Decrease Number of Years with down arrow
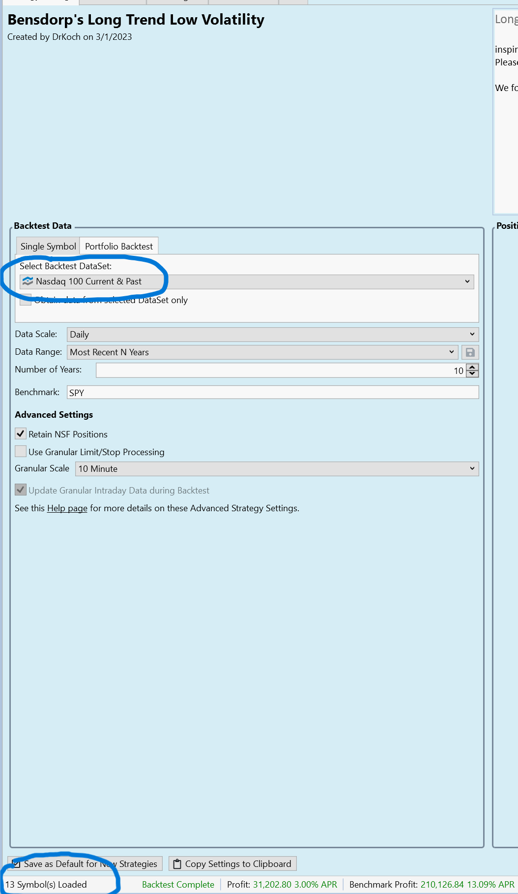This screenshot has width=518, height=894. 472,374
